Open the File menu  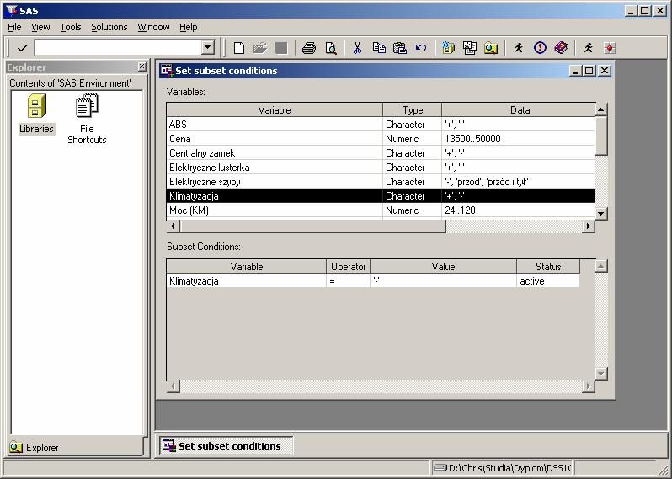[14, 27]
